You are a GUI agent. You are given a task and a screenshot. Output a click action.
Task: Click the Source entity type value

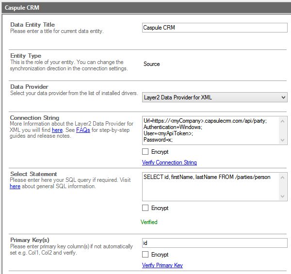(x=151, y=64)
